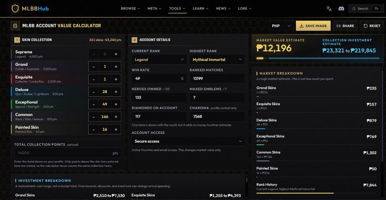Click the Common Skins ₱1,302 value
This screenshot has width=386, height=200.
click(x=370, y=153)
